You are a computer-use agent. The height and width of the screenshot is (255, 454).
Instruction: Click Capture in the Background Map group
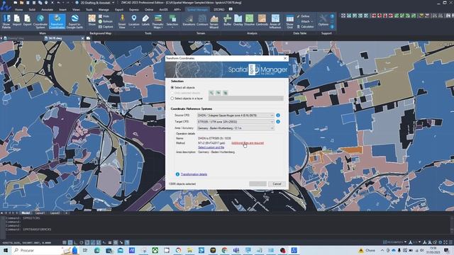(x=106, y=27)
